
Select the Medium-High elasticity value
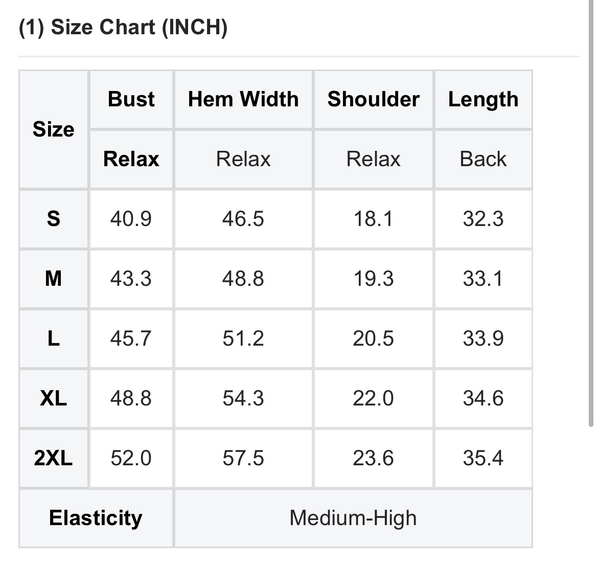tap(353, 518)
